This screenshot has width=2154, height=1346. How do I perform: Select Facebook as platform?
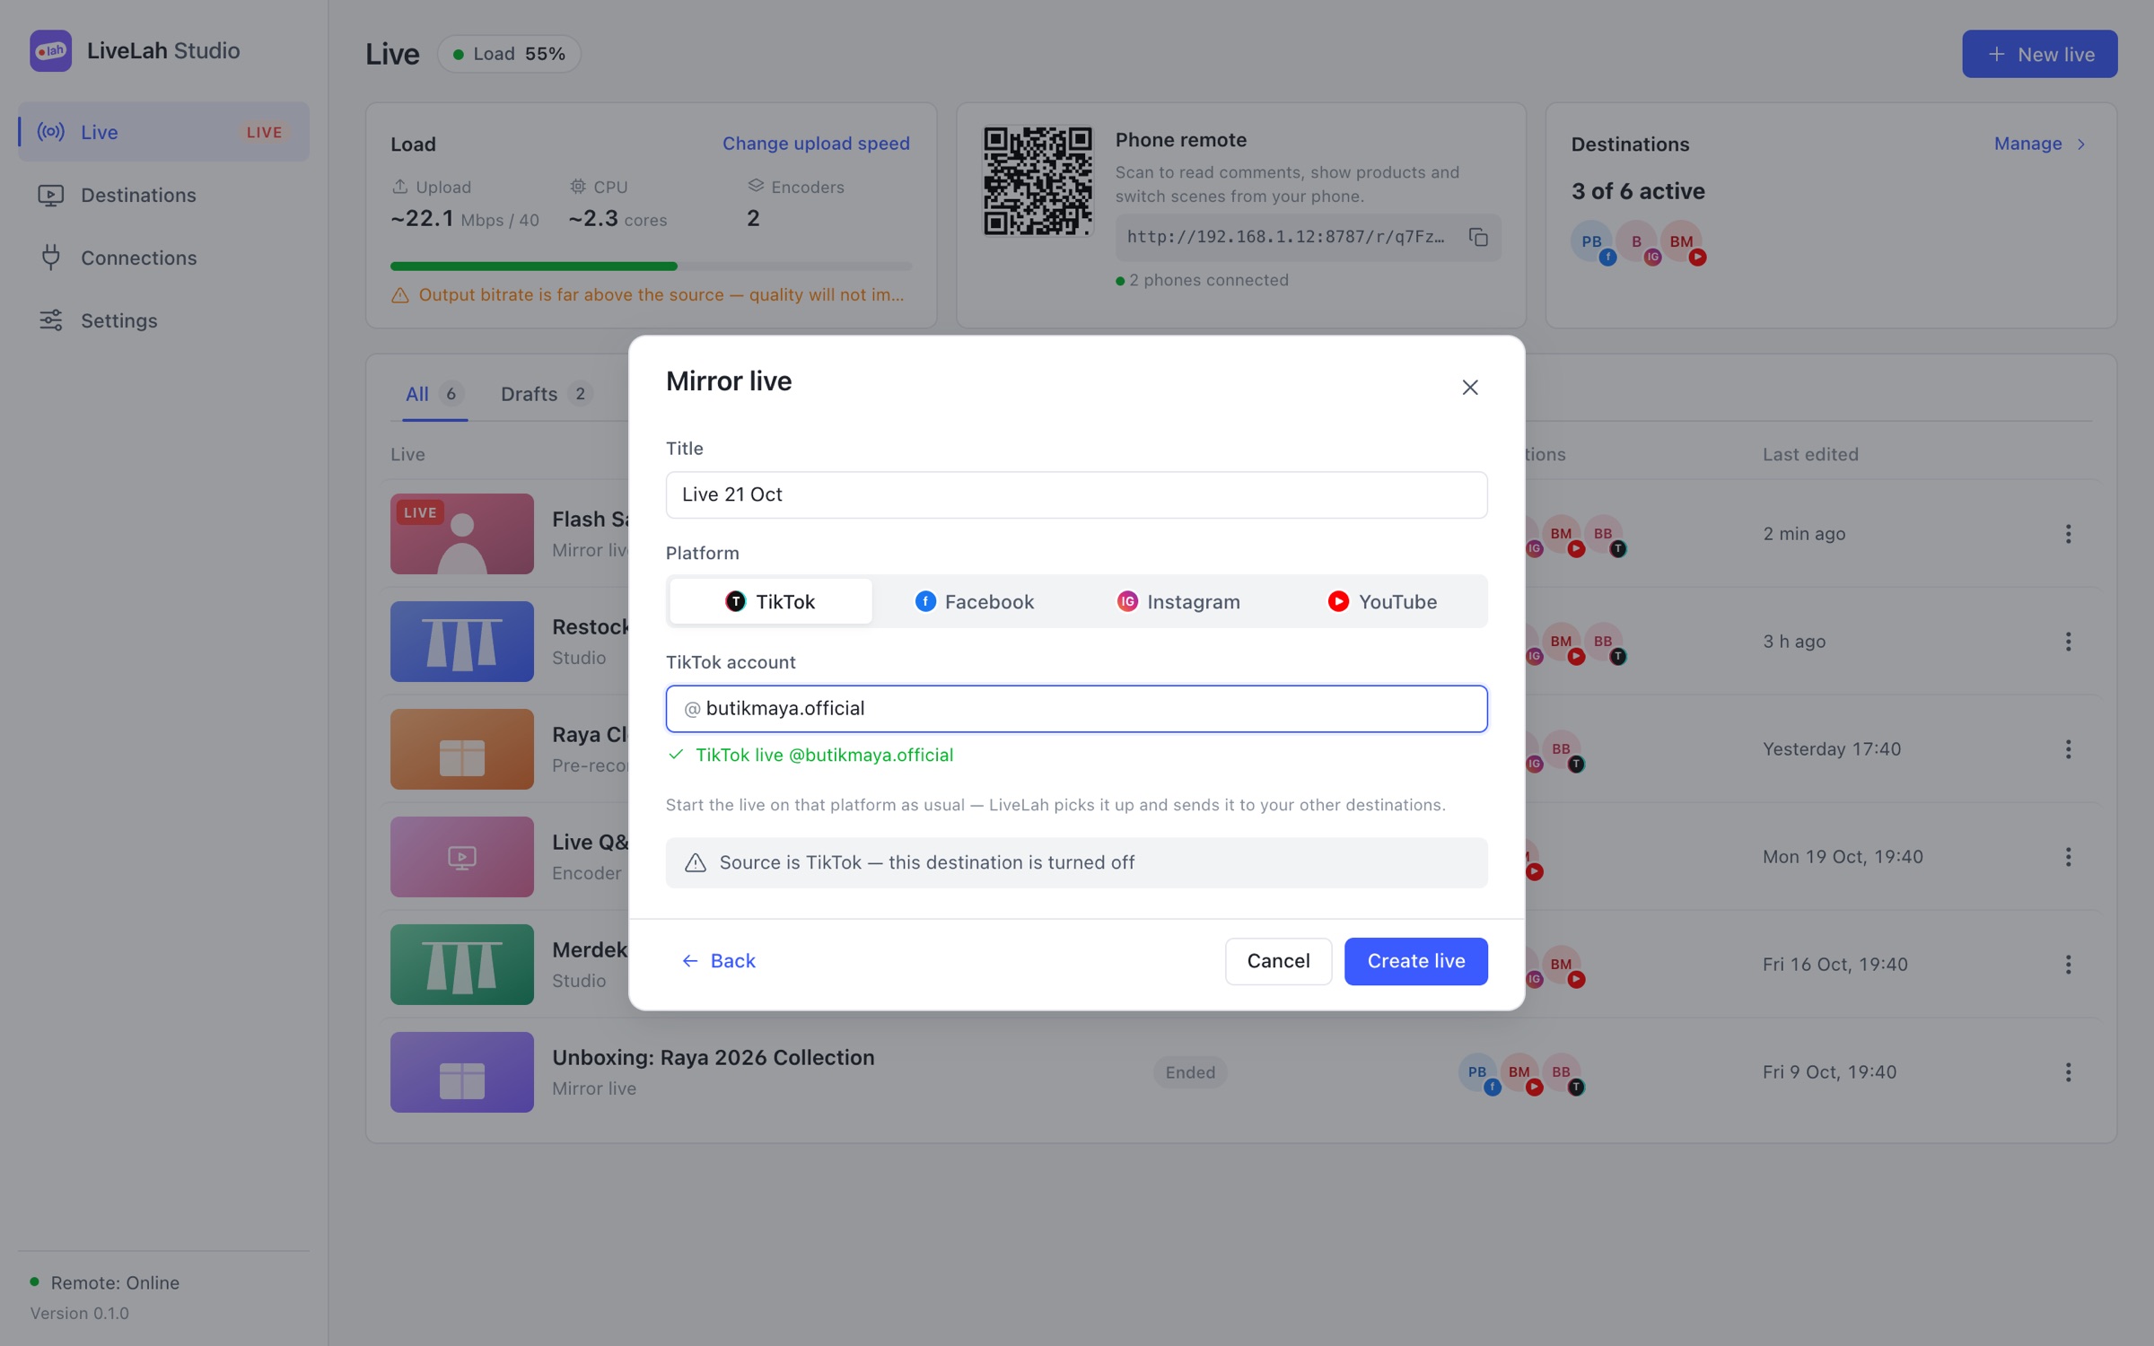(x=974, y=601)
